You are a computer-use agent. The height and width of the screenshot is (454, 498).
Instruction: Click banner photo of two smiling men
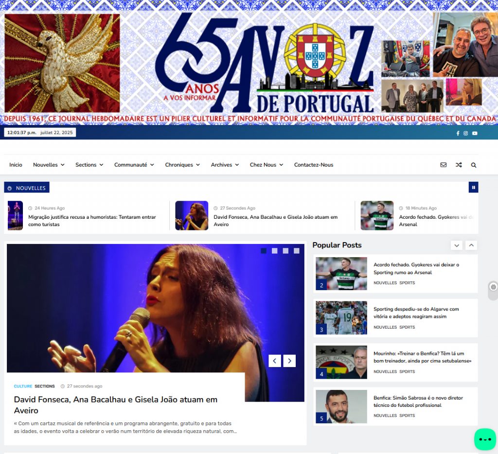click(465, 44)
